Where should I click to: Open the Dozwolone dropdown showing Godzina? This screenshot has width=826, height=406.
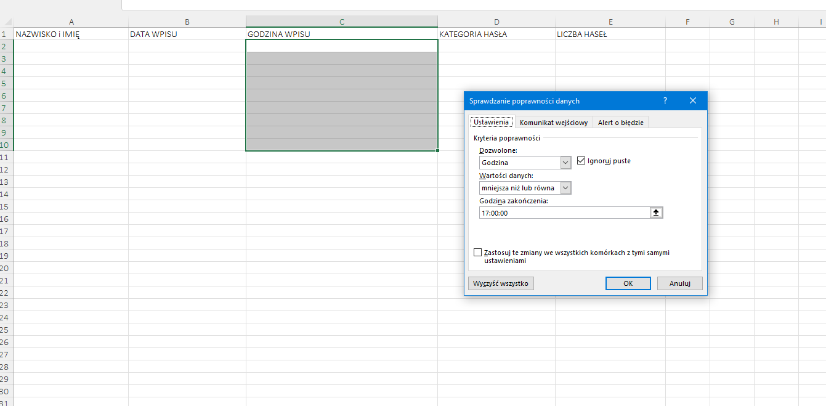coord(566,163)
